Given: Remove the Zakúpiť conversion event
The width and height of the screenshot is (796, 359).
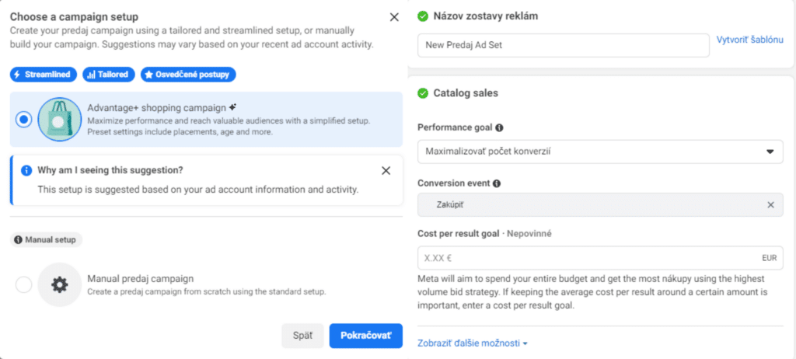Looking at the screenshot, I should pyautogui.click(x=770, y=205).
